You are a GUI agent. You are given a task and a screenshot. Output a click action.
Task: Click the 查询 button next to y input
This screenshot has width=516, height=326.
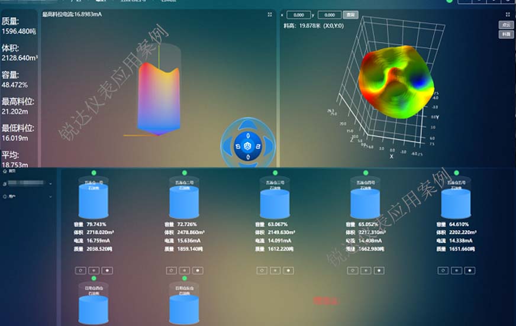pyautogui.click(x=350, y=15)
